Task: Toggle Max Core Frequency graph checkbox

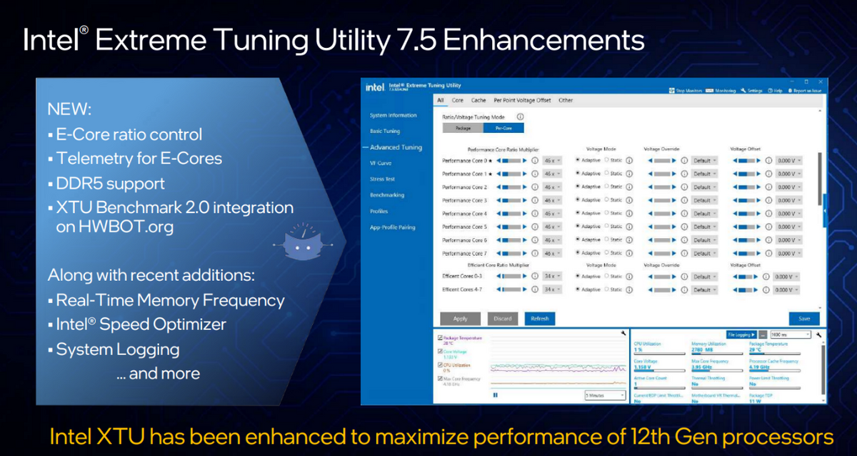Action: point(439,378)
